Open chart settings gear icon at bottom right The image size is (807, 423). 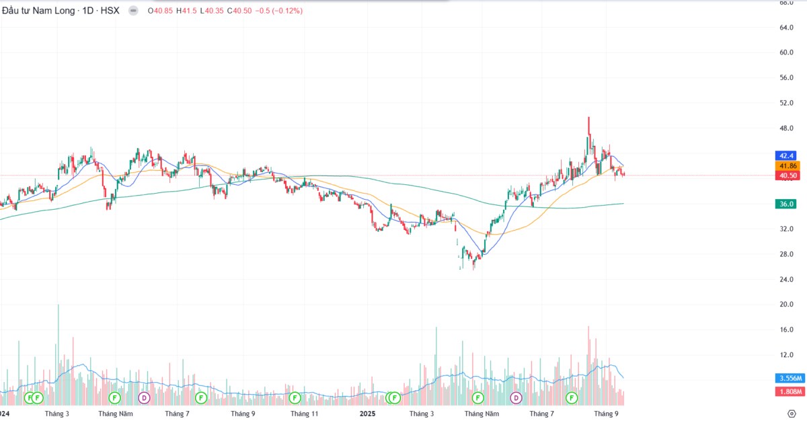[792, 413]
